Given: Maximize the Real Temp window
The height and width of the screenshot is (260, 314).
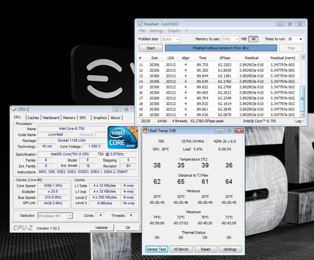Looking at the screenshot, I should [x=229, y=131].
